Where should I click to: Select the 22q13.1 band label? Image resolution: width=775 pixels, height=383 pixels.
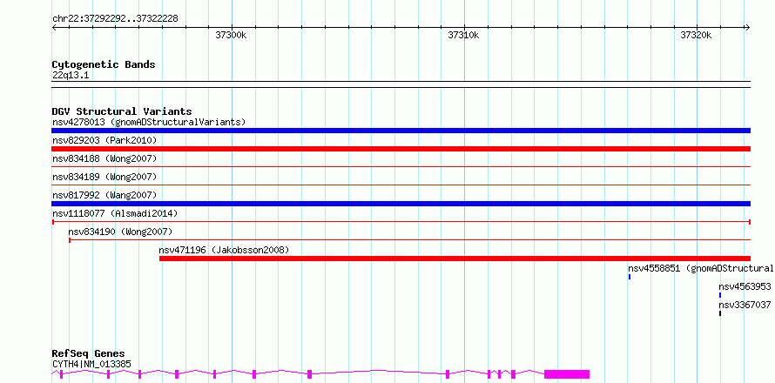[x=71, y=76]
